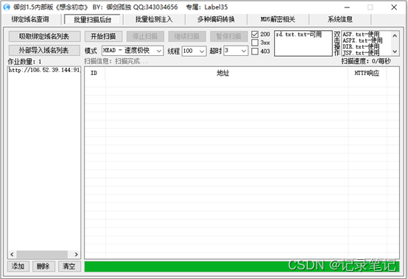Screen dimensions: 408x279
Task: Close the 御剑 window
Action: [x=394, y=7]
